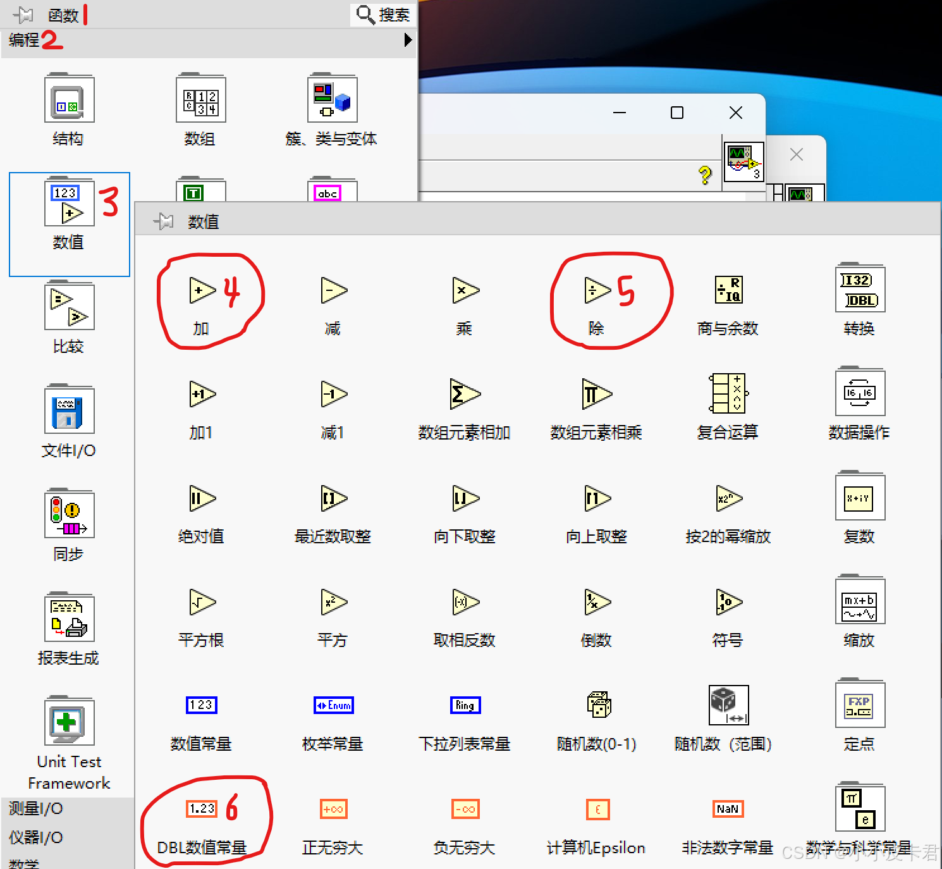The height and width of the screenshot is (869, 942).
Task: Select the 数值常量 constant
Action: coord(202,705)
